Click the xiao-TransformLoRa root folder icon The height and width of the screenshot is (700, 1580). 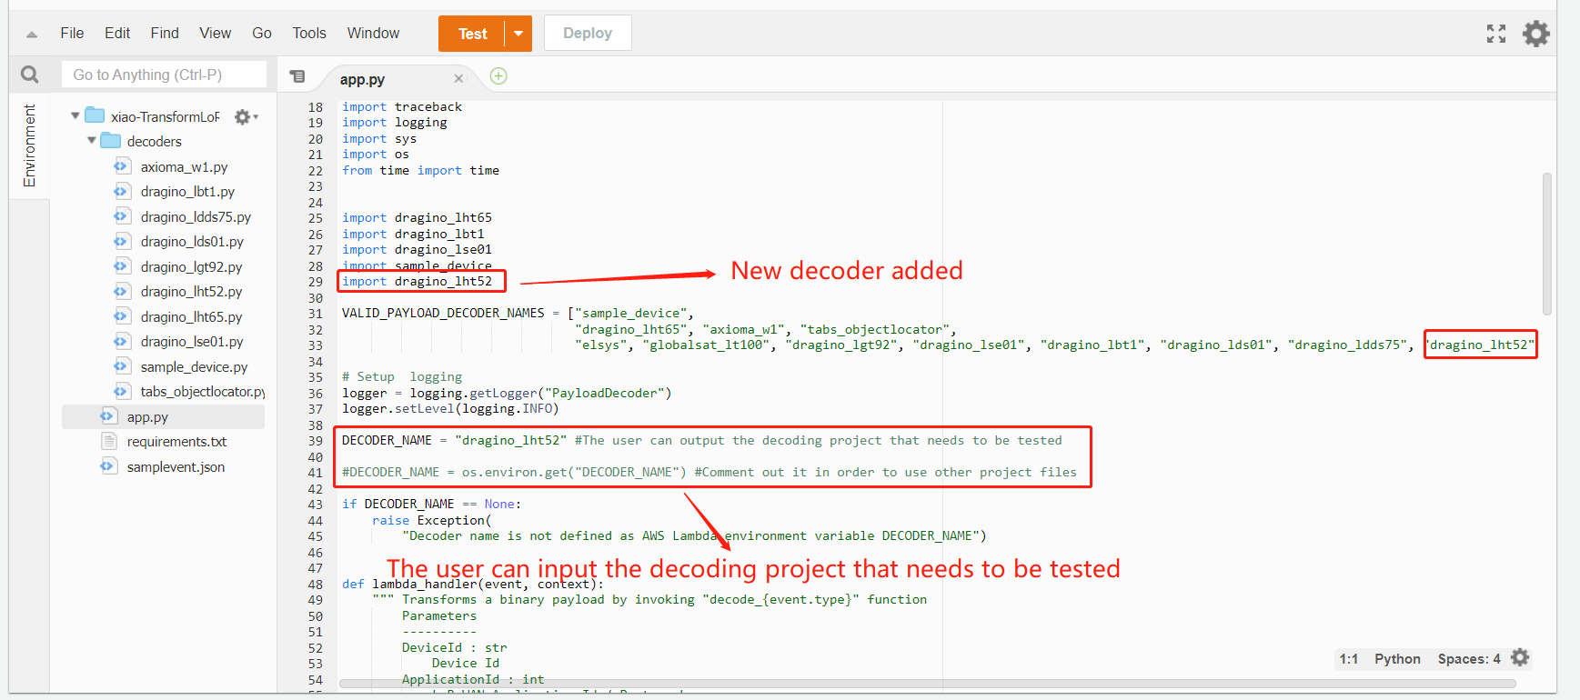pos(95,115)
